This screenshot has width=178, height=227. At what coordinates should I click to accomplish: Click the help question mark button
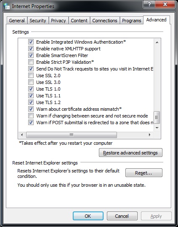[x=149, y=4]
